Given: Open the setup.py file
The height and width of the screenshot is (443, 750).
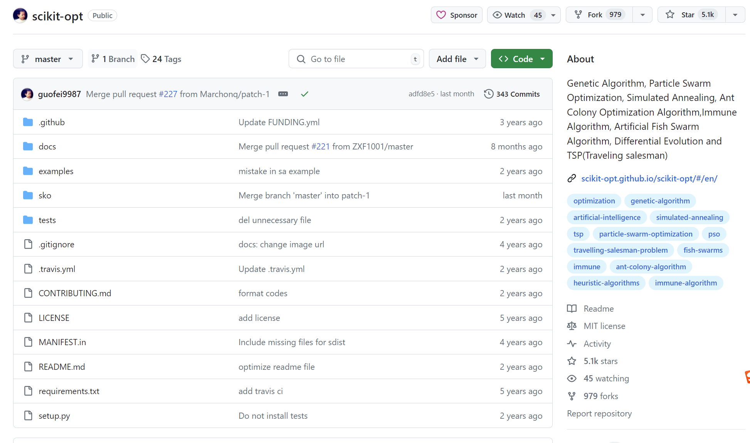Looking at the screenshot, I should click(x=54, y=416).
